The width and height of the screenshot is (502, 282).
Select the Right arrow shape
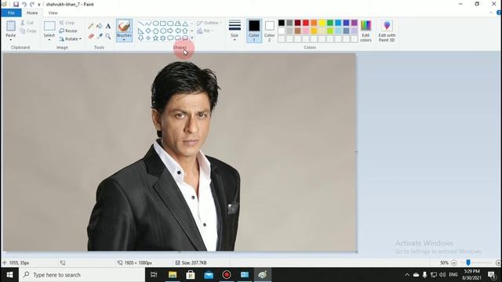(170, 31)
